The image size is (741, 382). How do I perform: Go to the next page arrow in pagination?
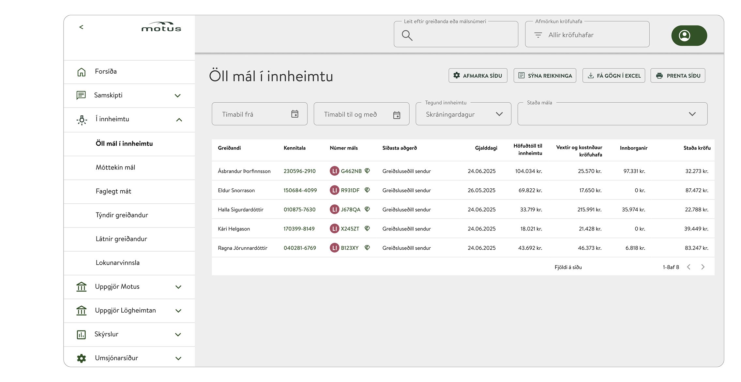coord(703,267)
